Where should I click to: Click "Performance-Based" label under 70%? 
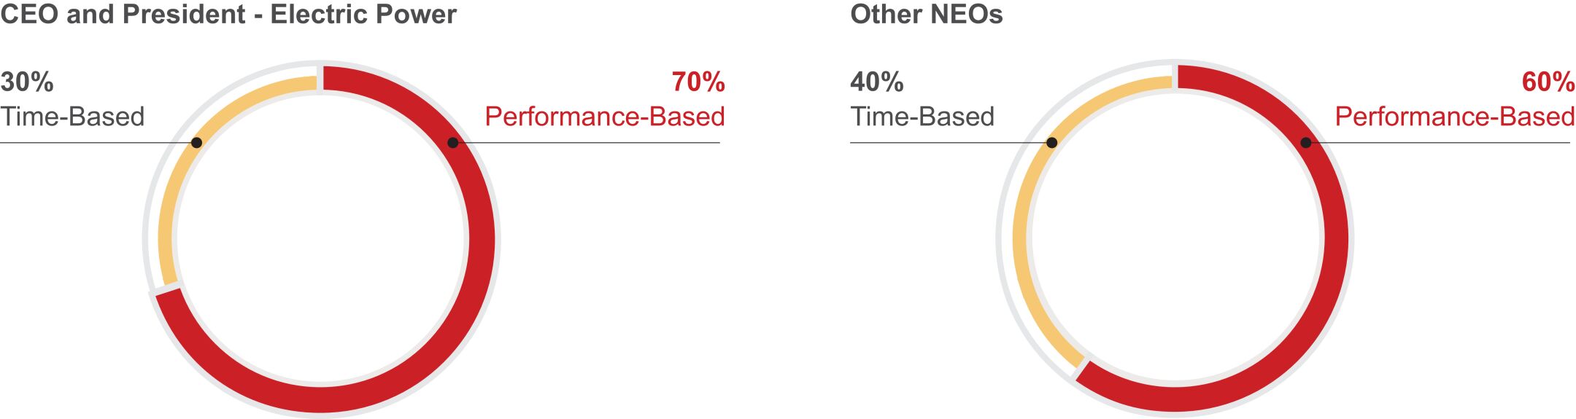pos(605,117)
